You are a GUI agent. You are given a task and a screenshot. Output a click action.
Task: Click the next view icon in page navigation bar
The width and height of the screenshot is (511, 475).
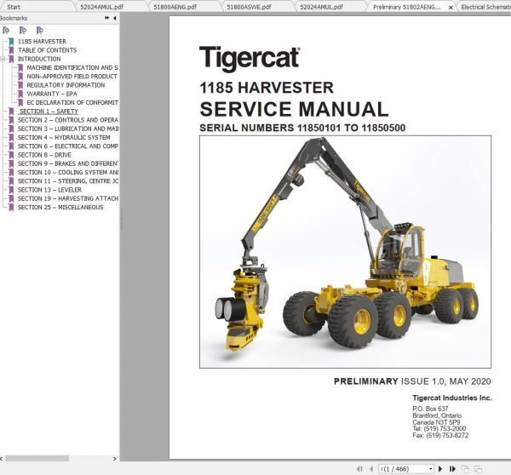[x=478, y=469]
